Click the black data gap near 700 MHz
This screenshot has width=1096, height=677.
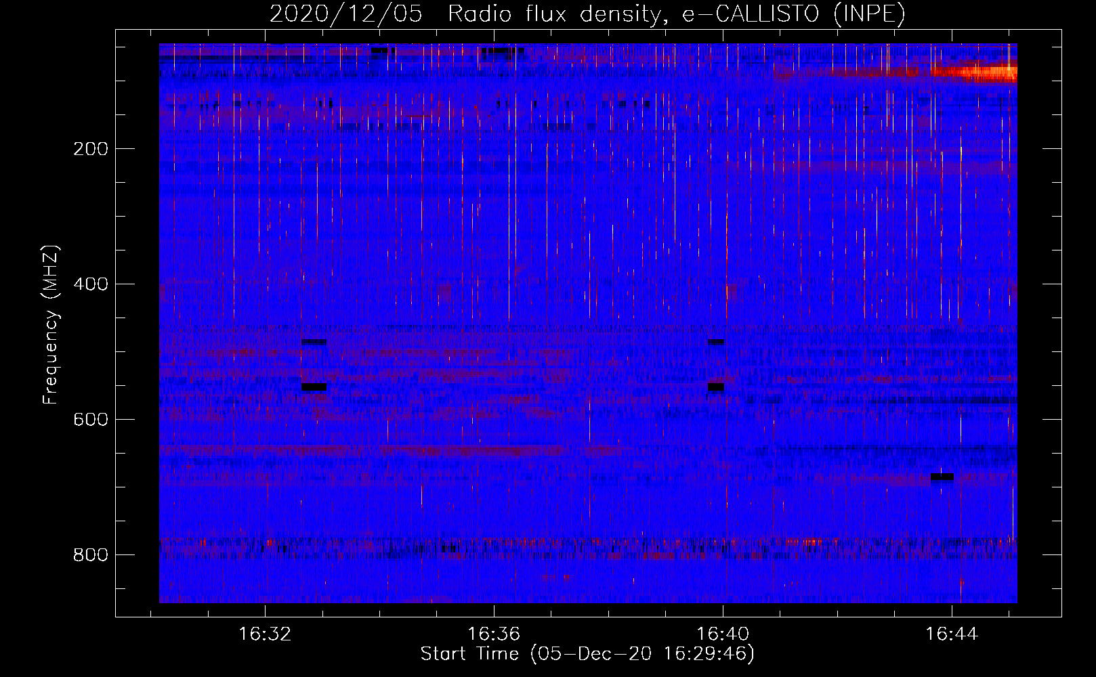pos(942,477)
